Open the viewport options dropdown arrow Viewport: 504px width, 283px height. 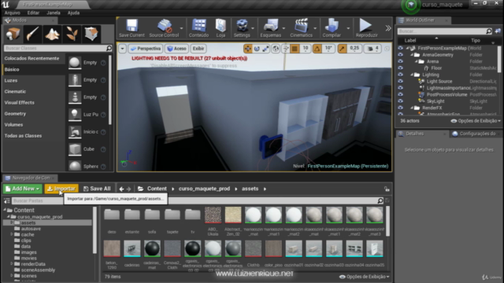click(122, 49)
